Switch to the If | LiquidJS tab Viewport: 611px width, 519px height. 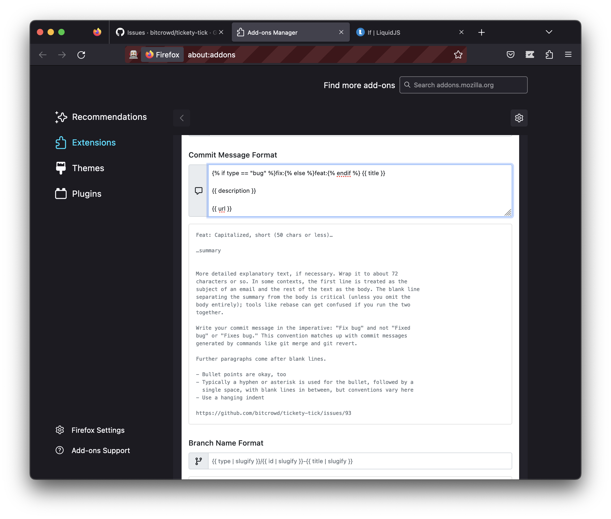click(x=406, y=32)
